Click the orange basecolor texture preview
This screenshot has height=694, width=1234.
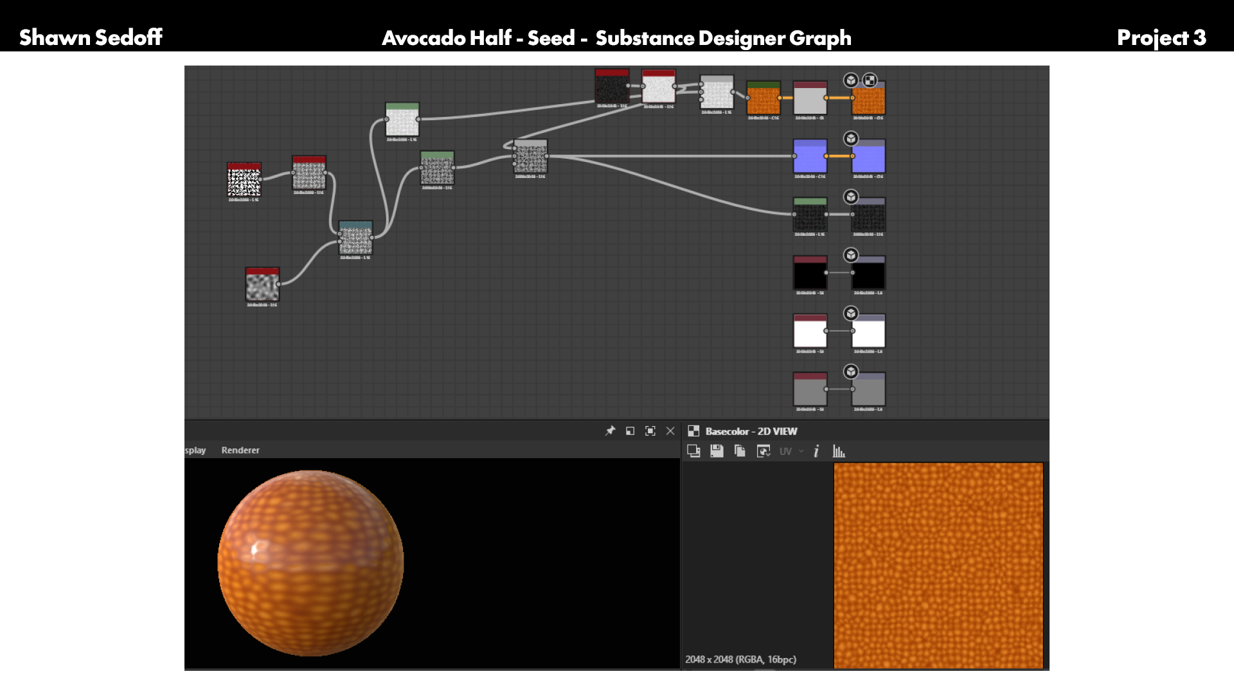[x=938, y=565]
